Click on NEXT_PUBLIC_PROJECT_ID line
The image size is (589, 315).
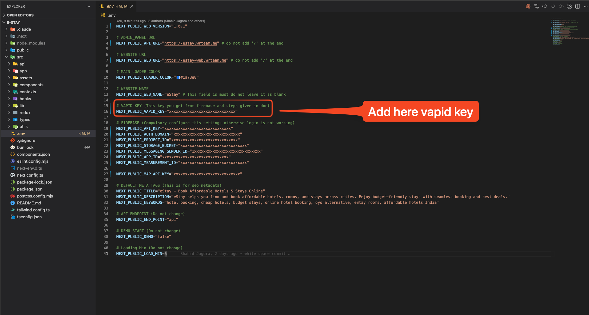point(178,140)
